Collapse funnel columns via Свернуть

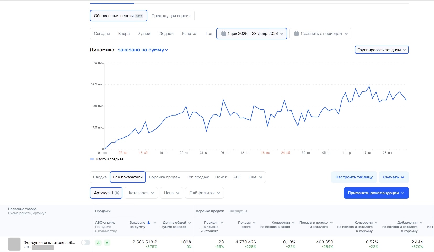[x=238, y=211]
